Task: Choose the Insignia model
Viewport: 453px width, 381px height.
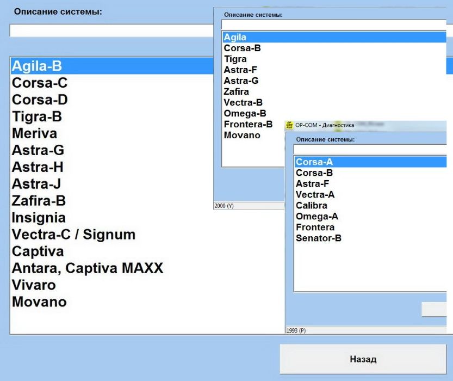Action: pos(39,218)
